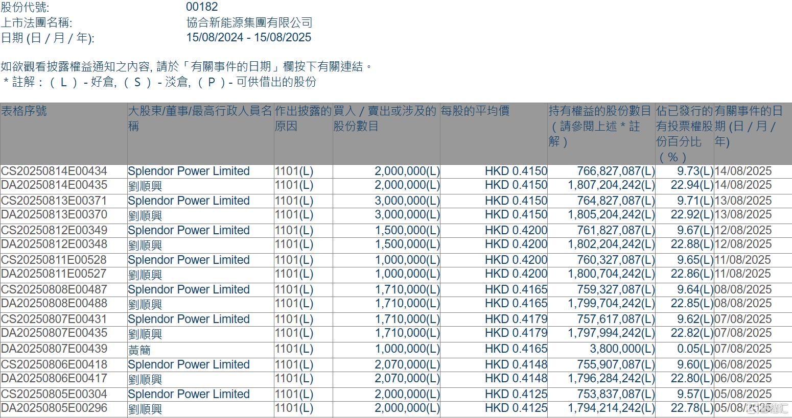Open Splendor Power Limited link in row CS20250813E00371
The image size is (792, 418).
[189, 201]
